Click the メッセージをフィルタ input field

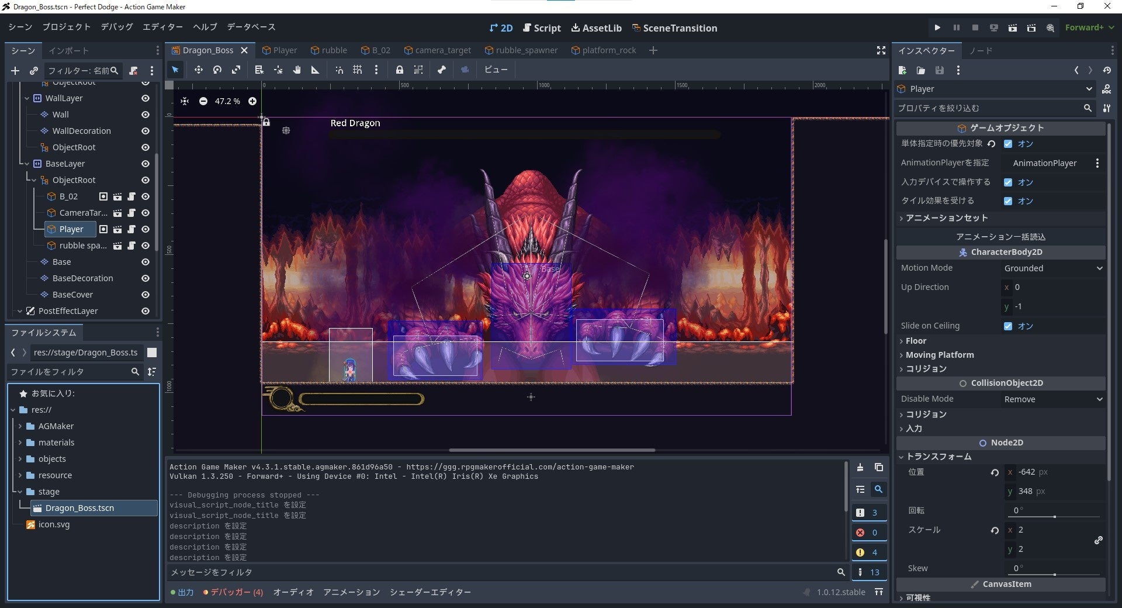pos(503,572)
